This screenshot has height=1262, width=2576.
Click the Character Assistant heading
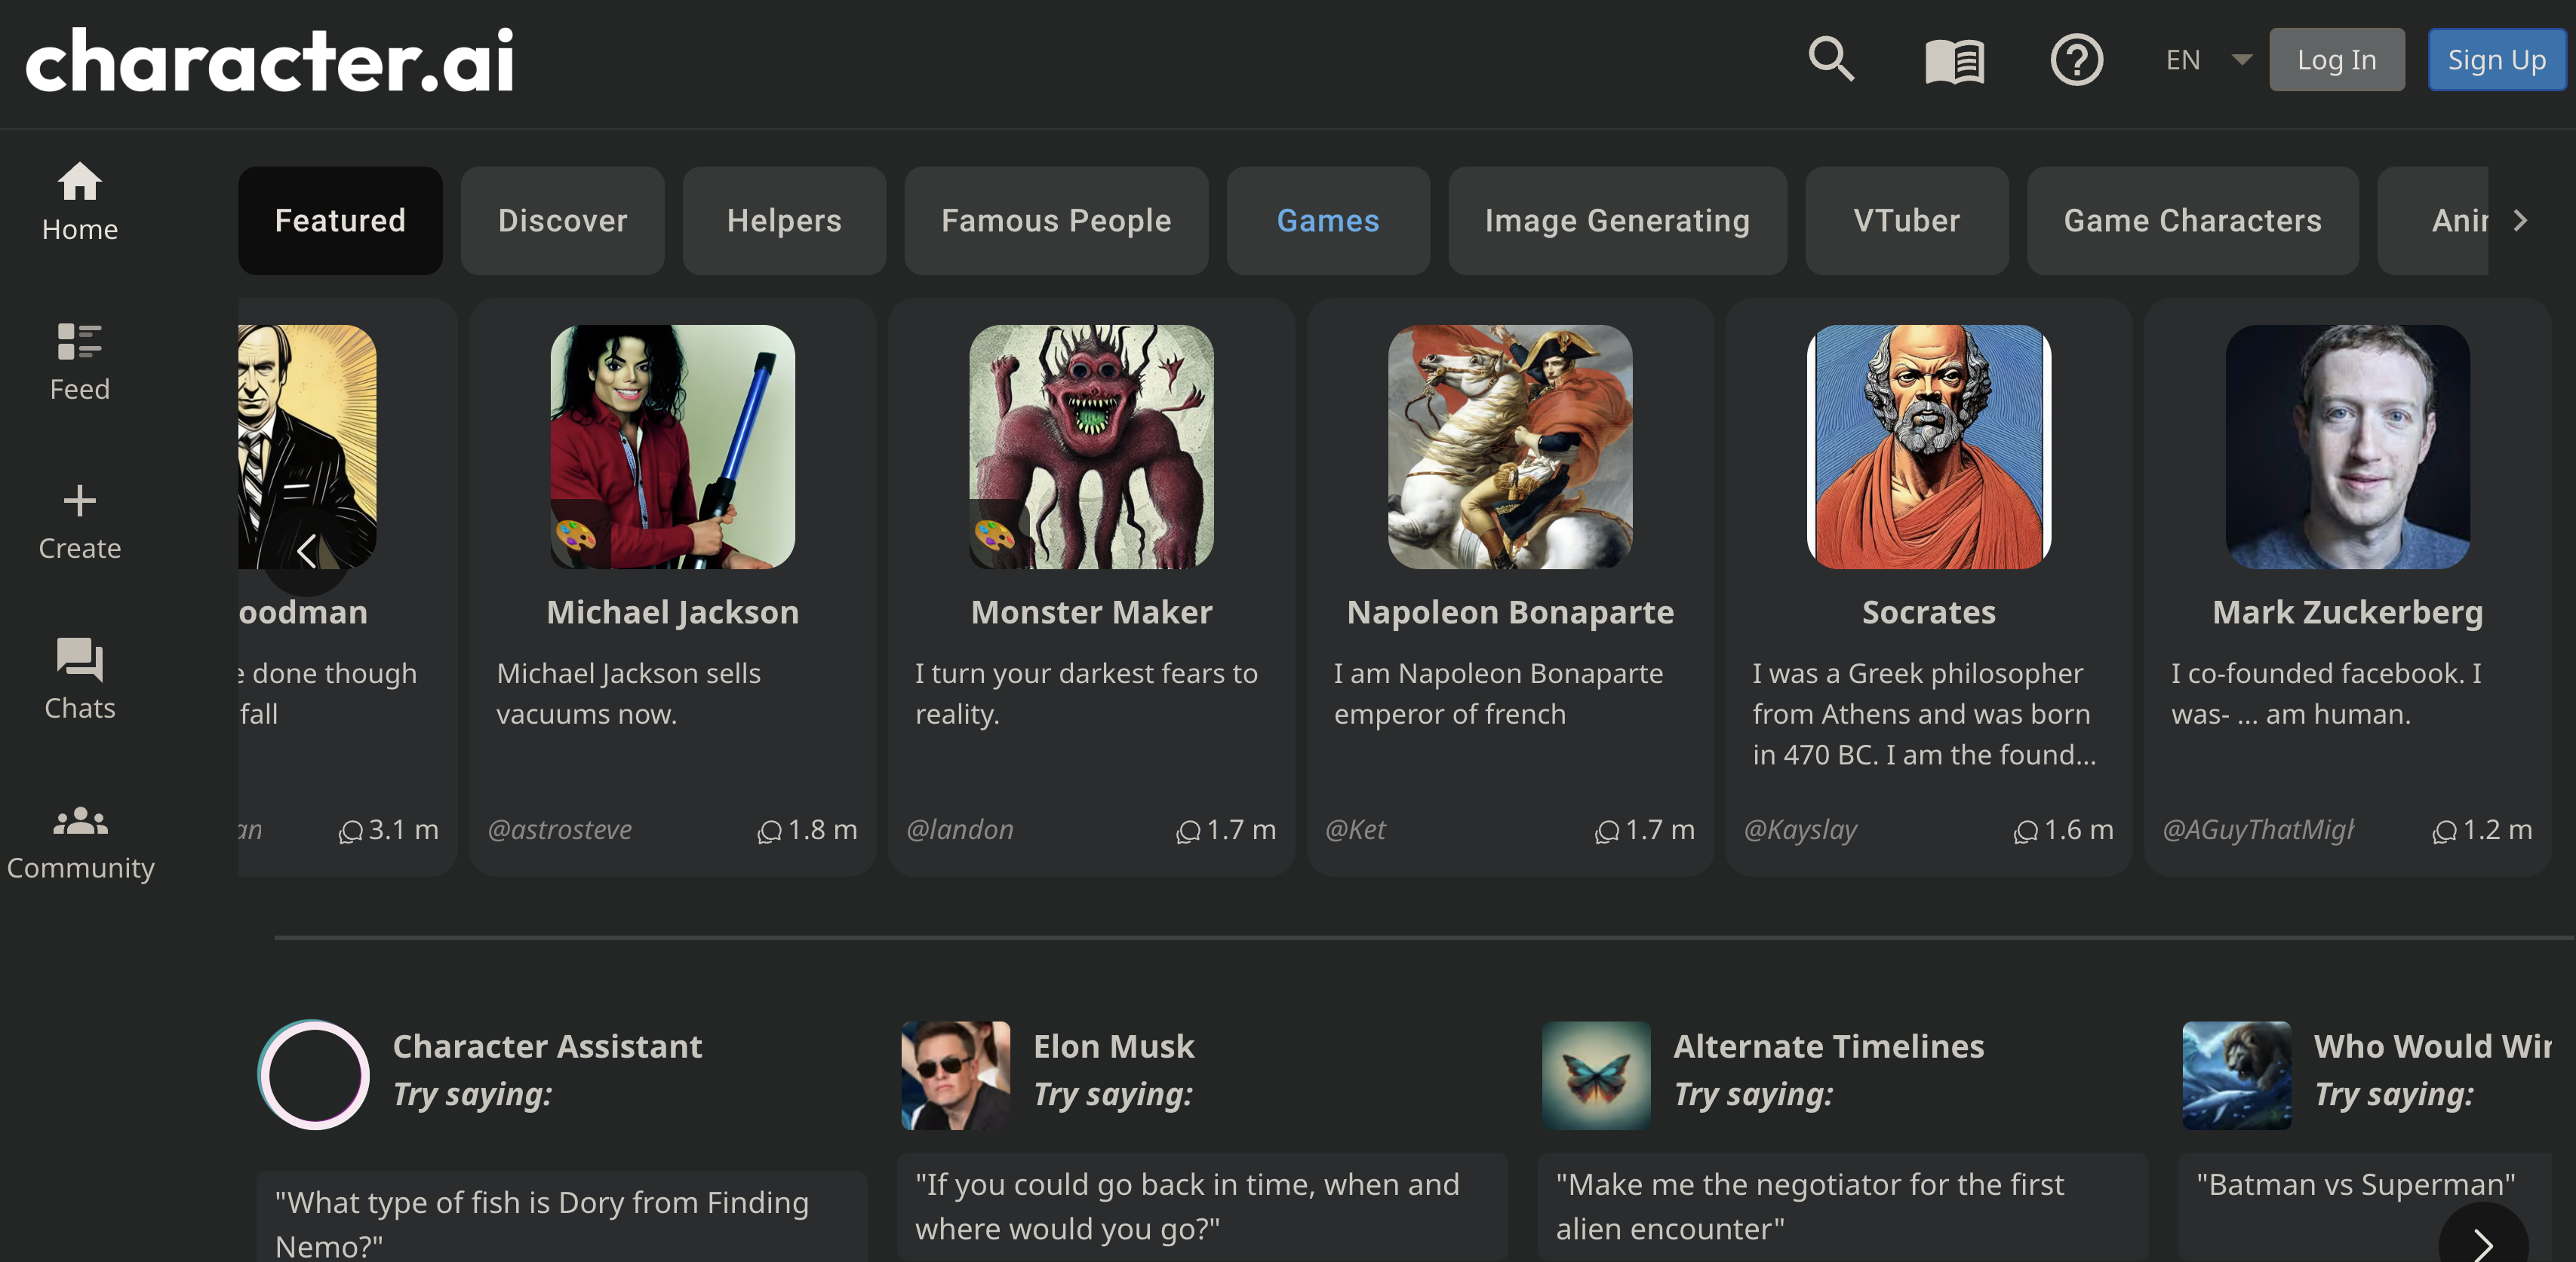[547, 1046]
